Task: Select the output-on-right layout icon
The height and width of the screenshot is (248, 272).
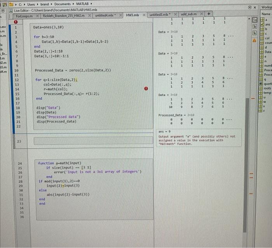Action: point(256,19)
